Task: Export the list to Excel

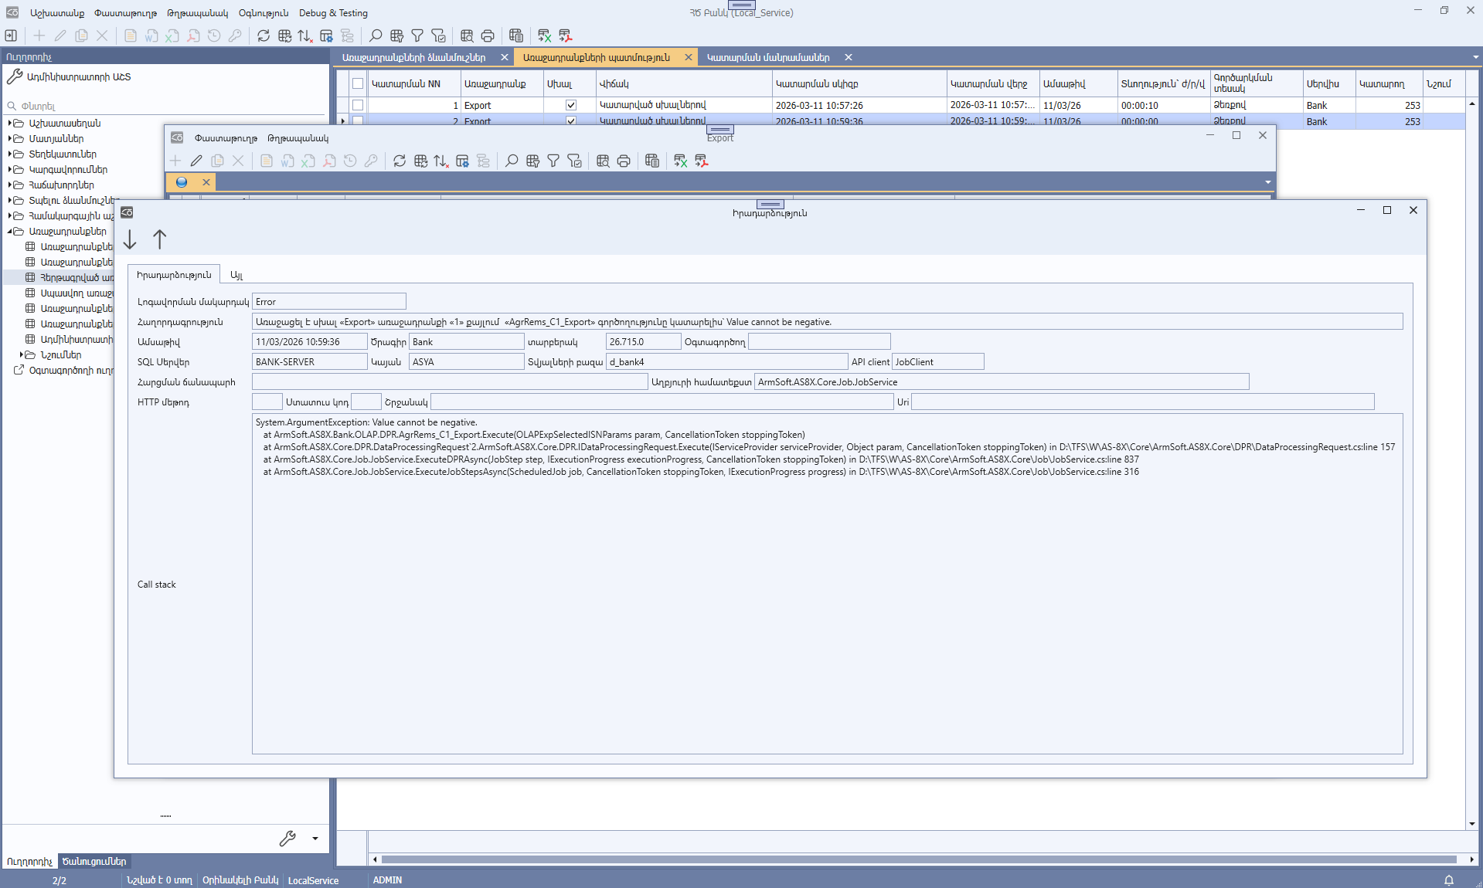Action: (x=544, y=36)
